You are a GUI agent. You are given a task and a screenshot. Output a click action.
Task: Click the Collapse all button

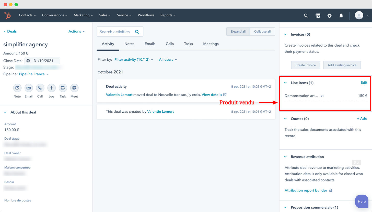(x=262, y=32)
